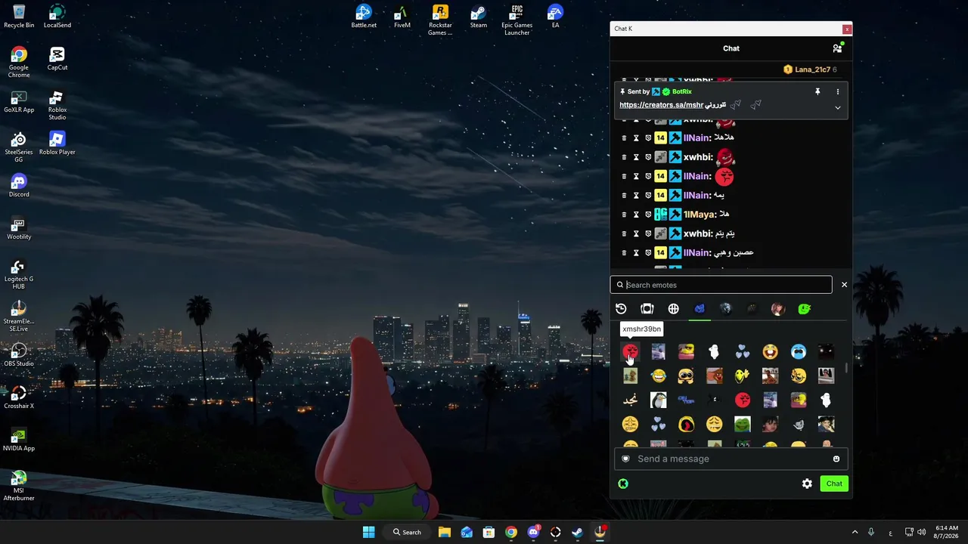Select the Battle.net desktop icon
Viewport: 968px width, 544px height.
pos(364,17)
